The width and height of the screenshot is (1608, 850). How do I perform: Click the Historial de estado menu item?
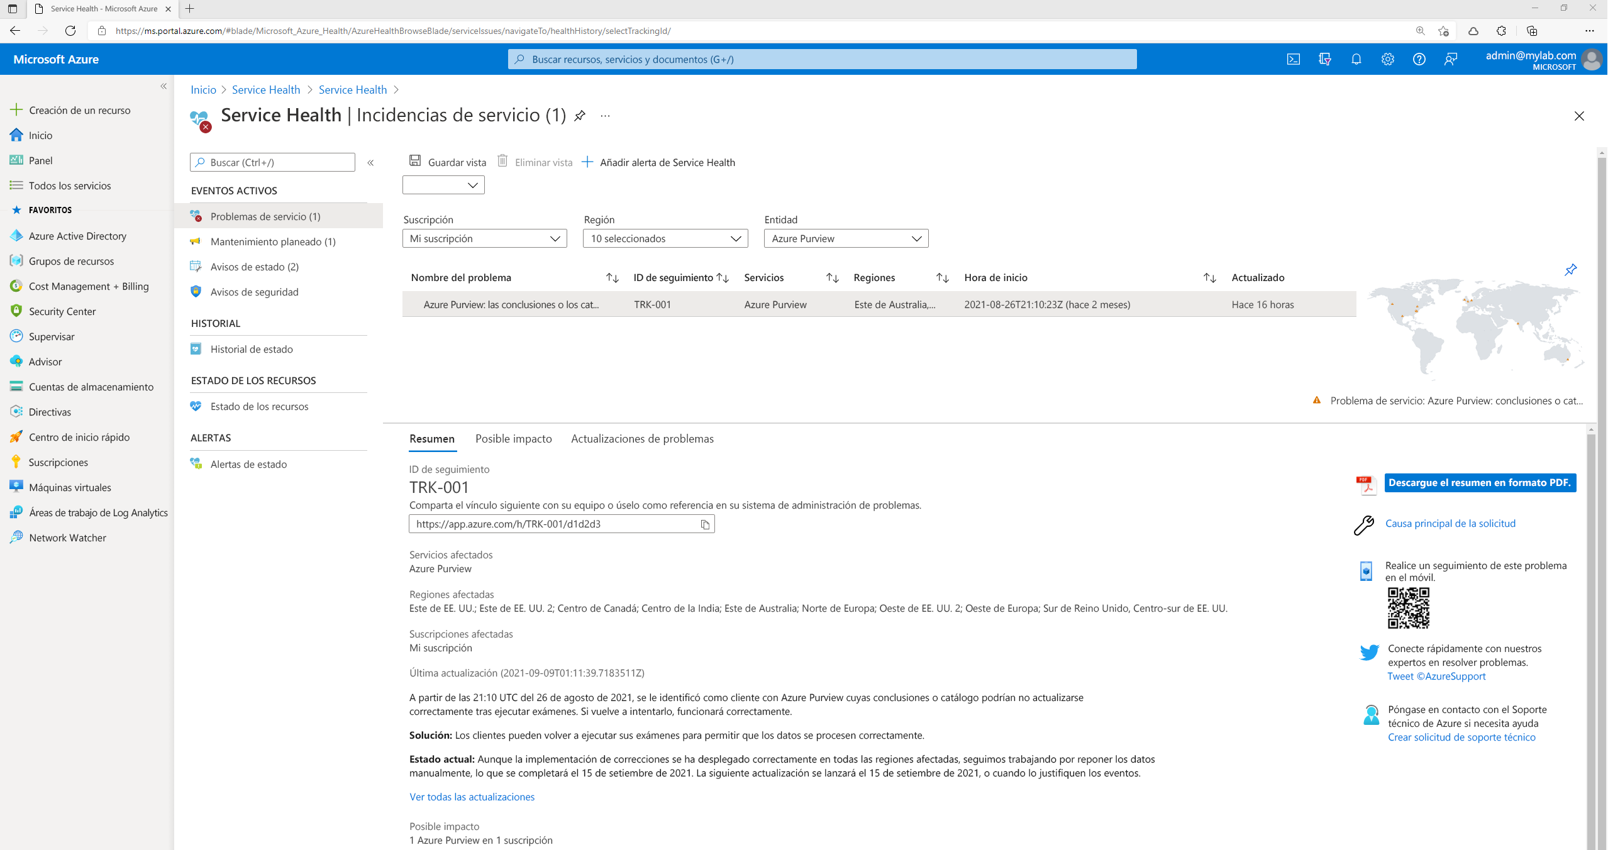pos(252,349)
